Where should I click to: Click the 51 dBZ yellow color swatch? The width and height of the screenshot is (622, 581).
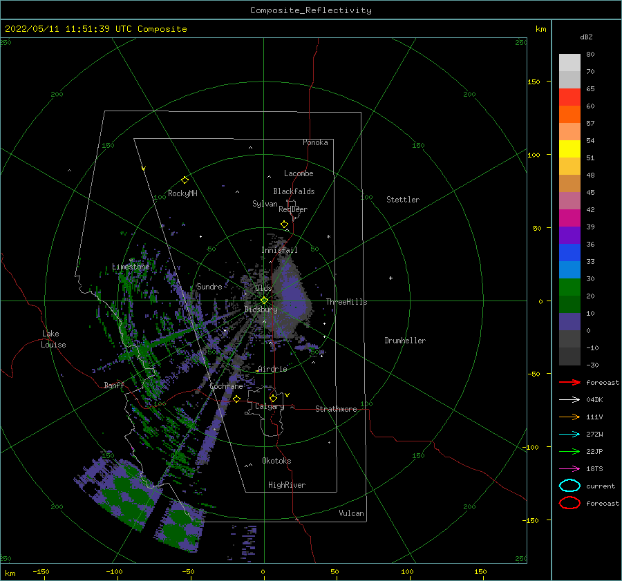tap(569, 149)
